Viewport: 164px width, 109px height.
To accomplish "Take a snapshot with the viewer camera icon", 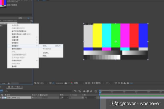I will 66,83.
